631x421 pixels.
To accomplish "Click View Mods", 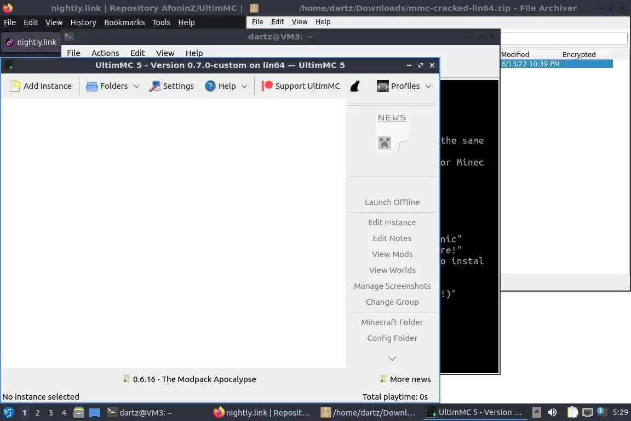I will pos(392,254).
